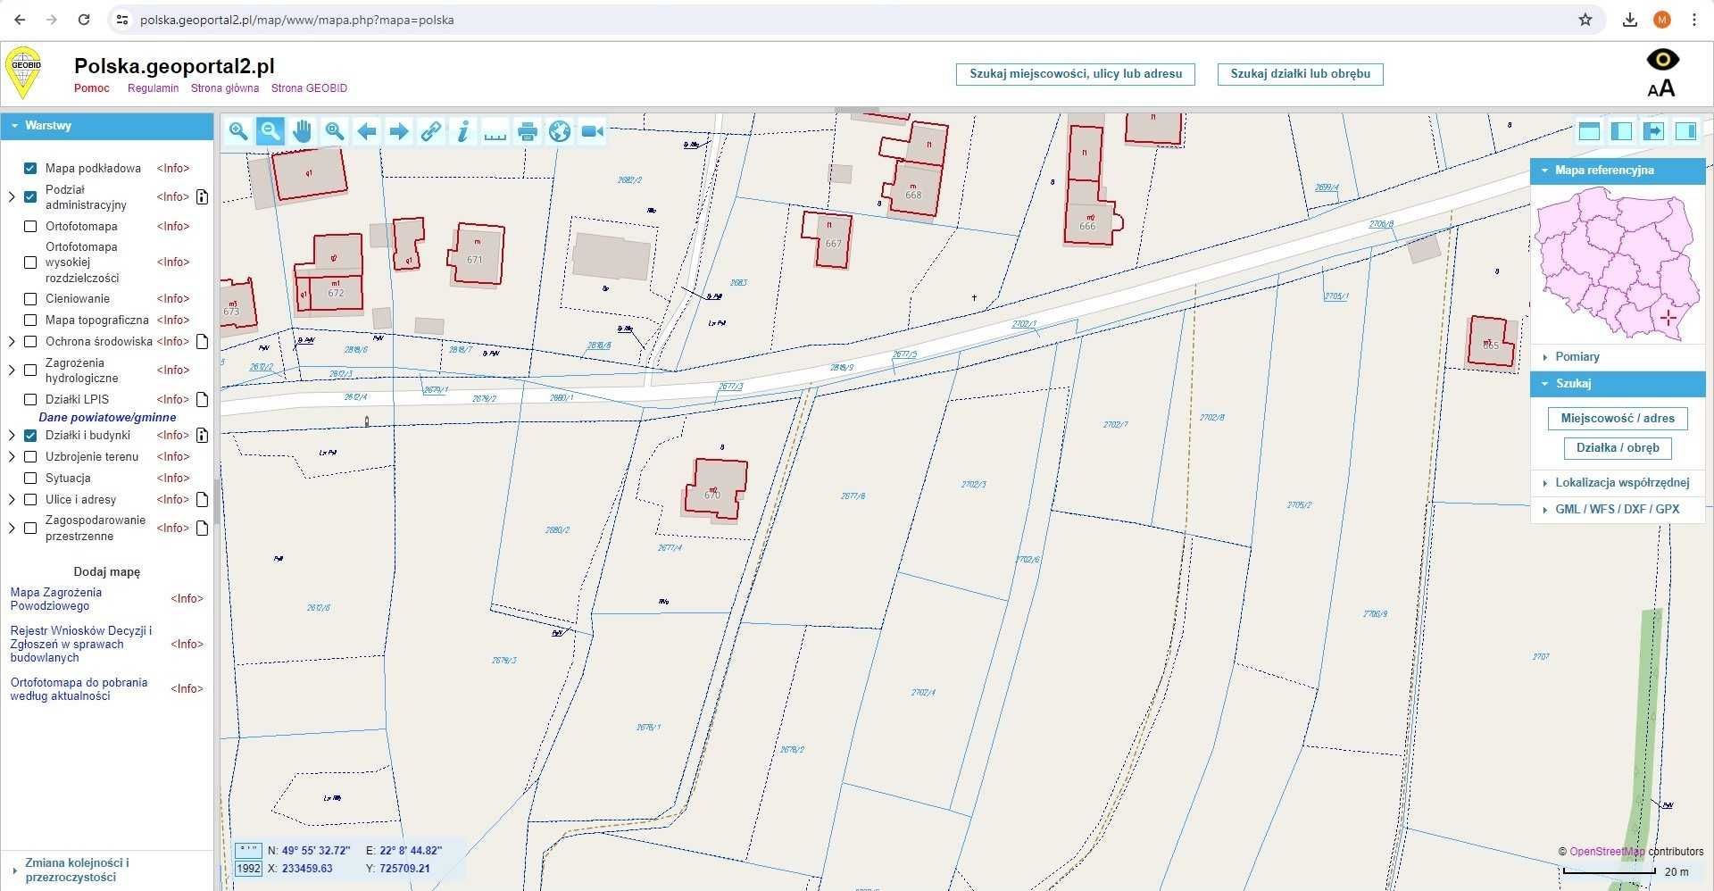
Task: Open document icon next to Działki LPIS
Action: click(202, 400)
